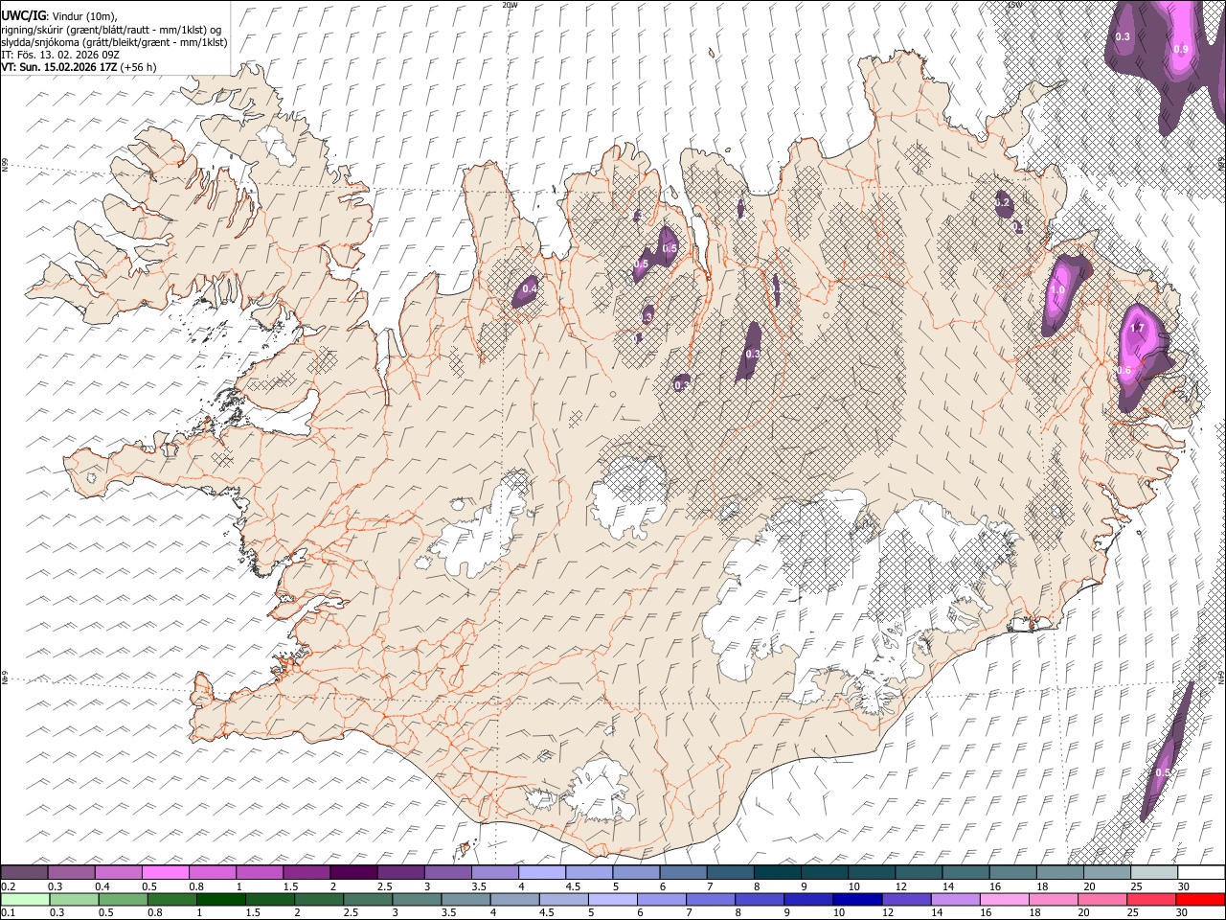Click the 2.5 label in the snow legend
The image size is (1226, 920).
[384, 886]
